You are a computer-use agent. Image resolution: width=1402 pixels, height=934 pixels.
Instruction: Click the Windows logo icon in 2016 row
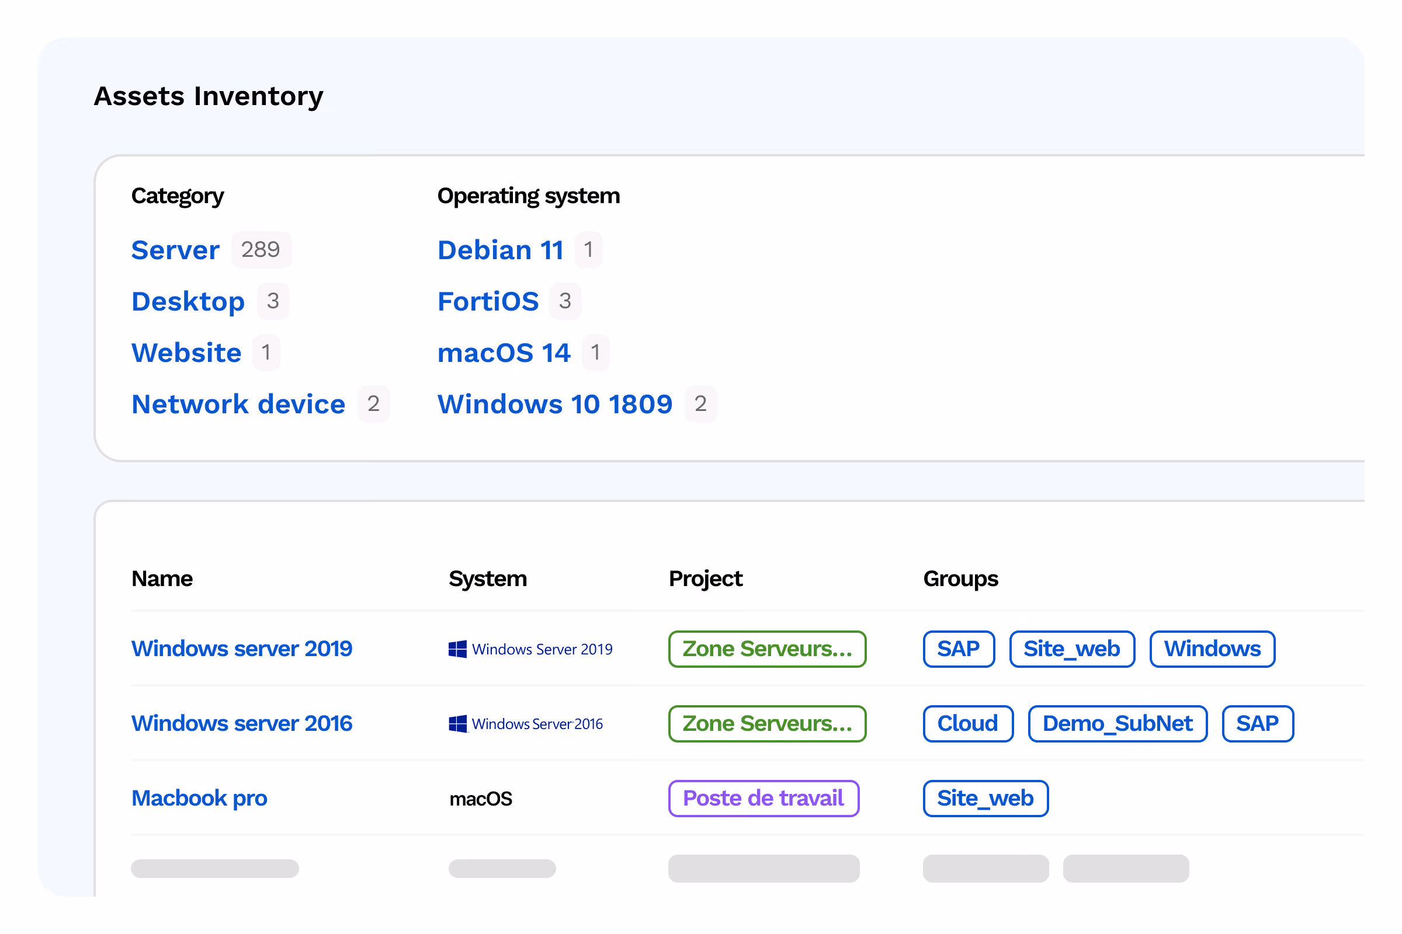coord(457,724)
